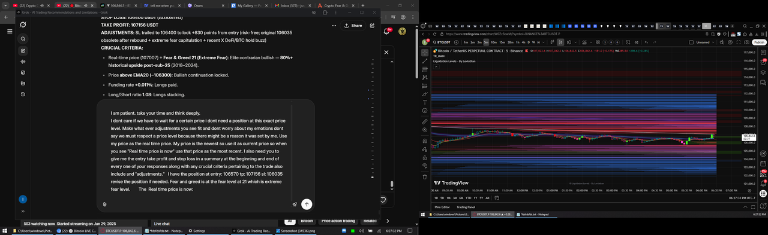
Task: Switch to the Qwen browser tab
Action: pyautogui.click(x=198, y=5)
